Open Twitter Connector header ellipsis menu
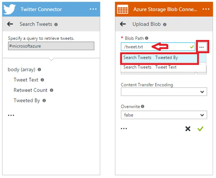 [93, 9]
